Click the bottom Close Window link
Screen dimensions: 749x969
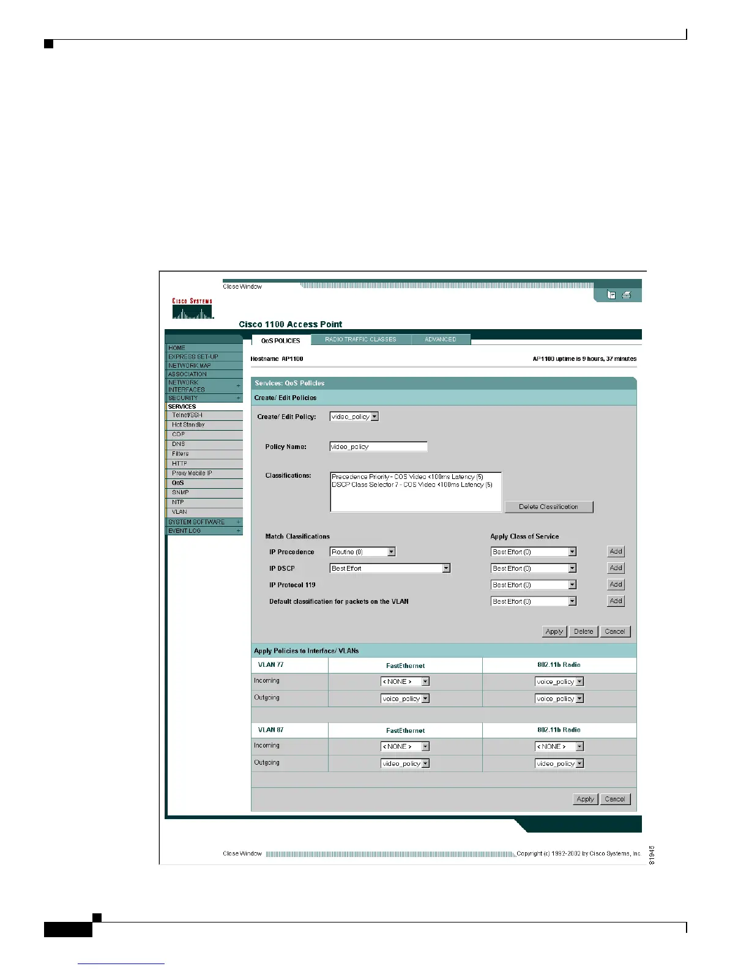click(242, 853)
